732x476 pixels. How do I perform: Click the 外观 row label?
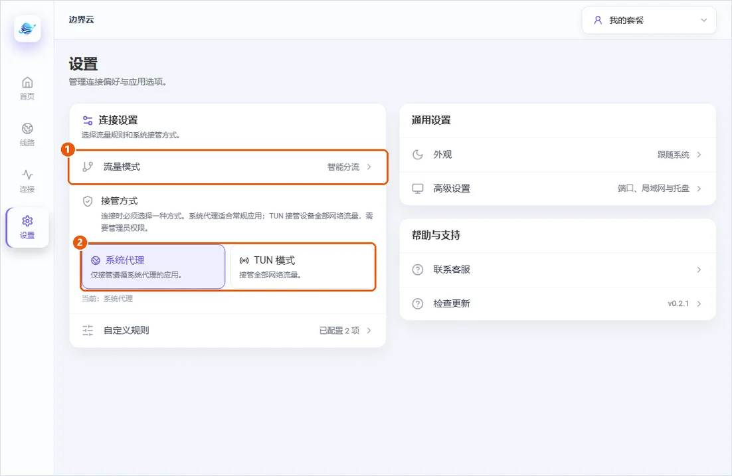pos(442,155)
